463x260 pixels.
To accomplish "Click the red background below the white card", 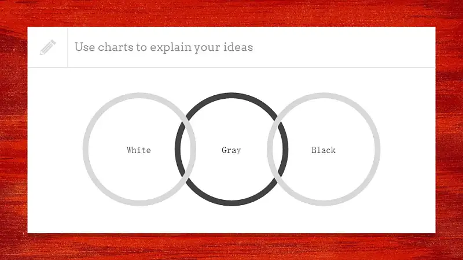I will [x=231, y=247].
